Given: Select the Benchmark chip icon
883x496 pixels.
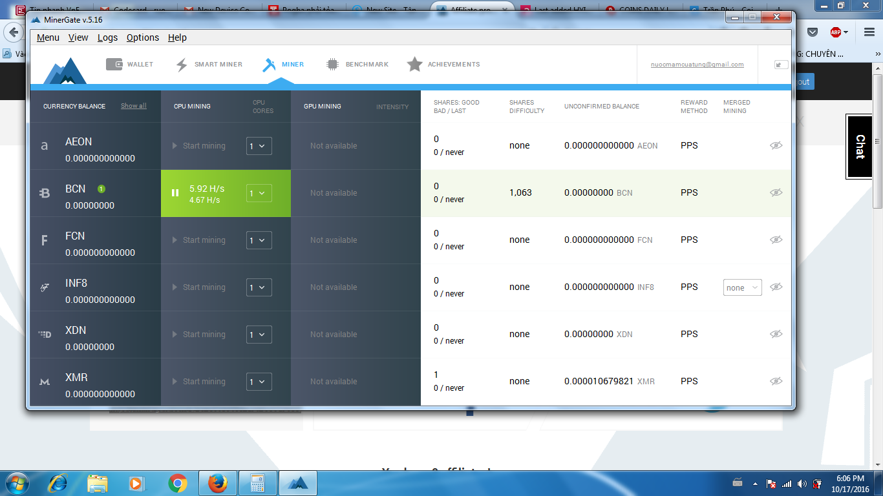Looking at the screenshot, I should 332,65.
